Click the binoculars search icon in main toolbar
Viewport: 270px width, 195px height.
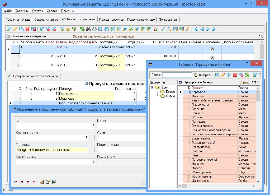88,29
